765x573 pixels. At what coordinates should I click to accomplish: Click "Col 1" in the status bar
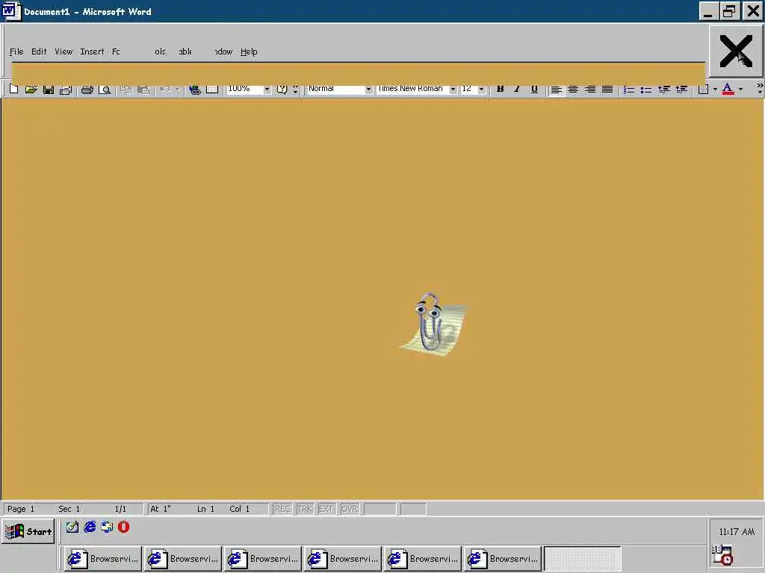pos(239,509)
